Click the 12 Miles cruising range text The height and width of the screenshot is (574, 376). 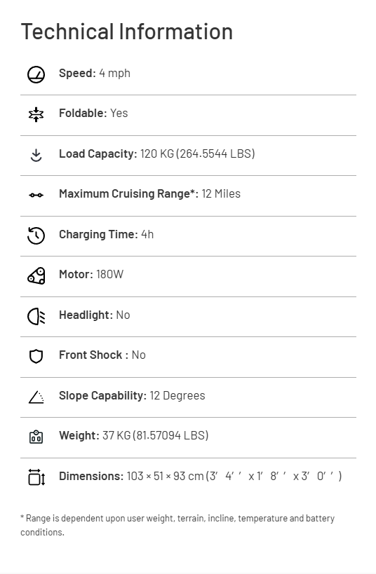pos(221,193)
